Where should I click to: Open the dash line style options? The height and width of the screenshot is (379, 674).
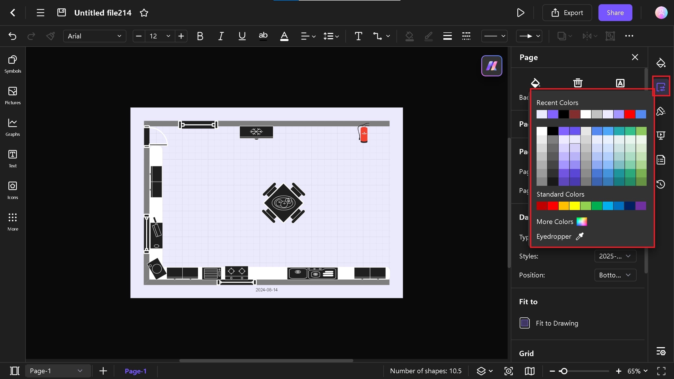click(x=466, y=36)
